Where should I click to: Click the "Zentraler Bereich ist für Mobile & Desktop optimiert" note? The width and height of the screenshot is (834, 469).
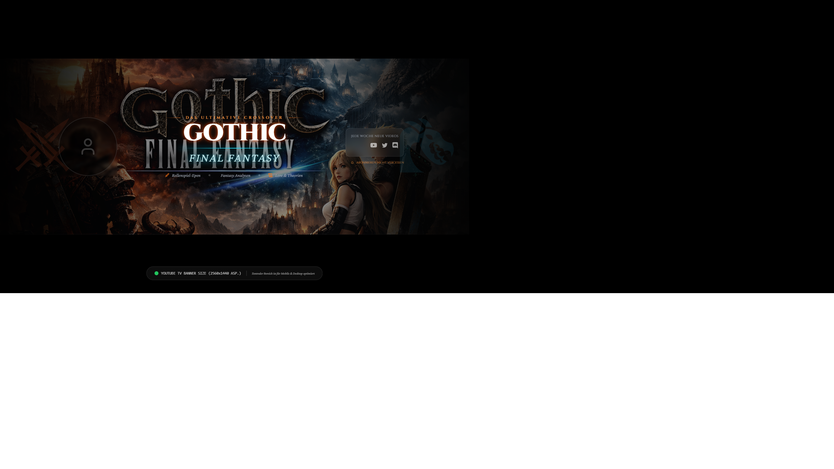tap(283, 274)
